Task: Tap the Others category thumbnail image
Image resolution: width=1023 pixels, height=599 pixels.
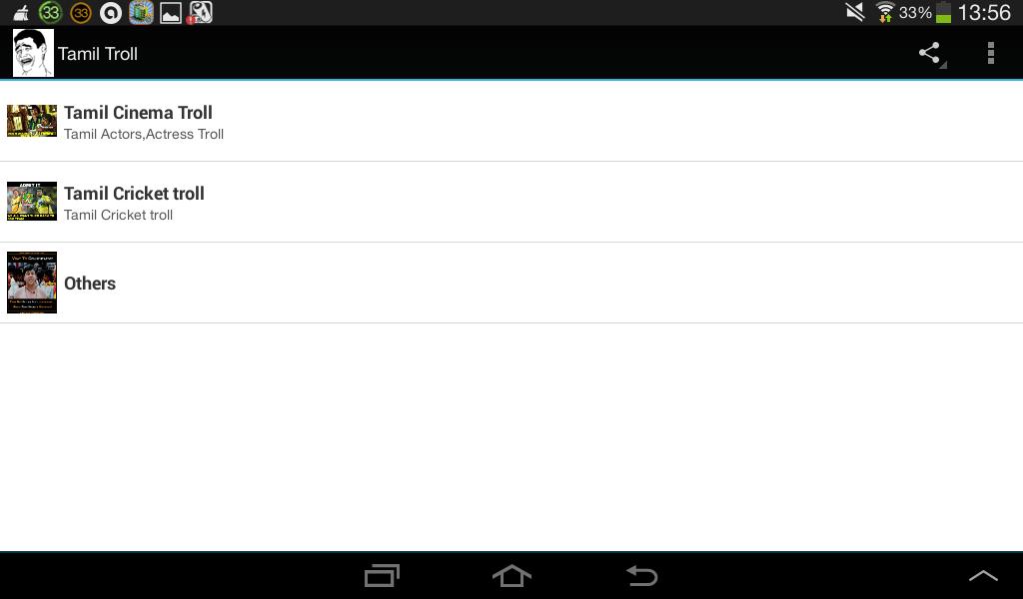Action: click(x=32, y=283)
